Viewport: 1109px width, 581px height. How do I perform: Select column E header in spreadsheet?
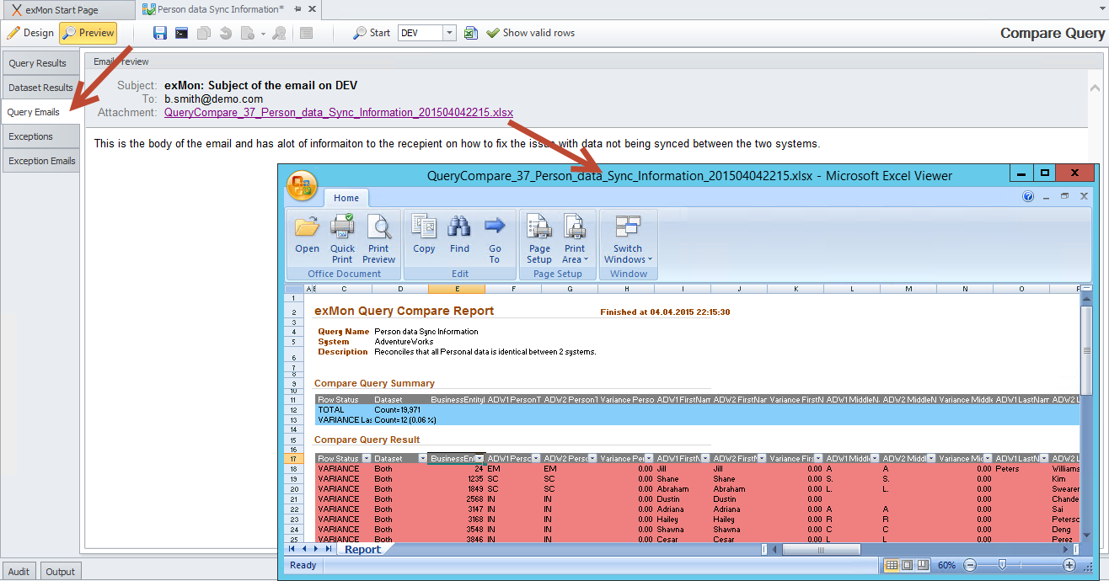[457, 289]
